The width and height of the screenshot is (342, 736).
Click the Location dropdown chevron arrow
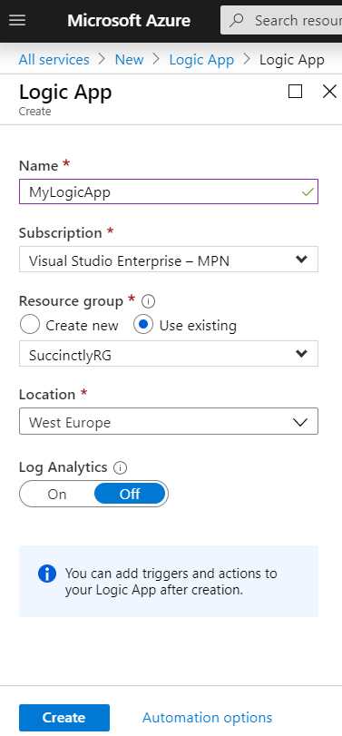(x=300, y=422)
